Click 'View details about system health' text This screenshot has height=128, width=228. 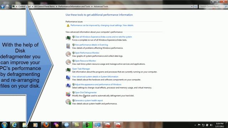tap(94, 103)
